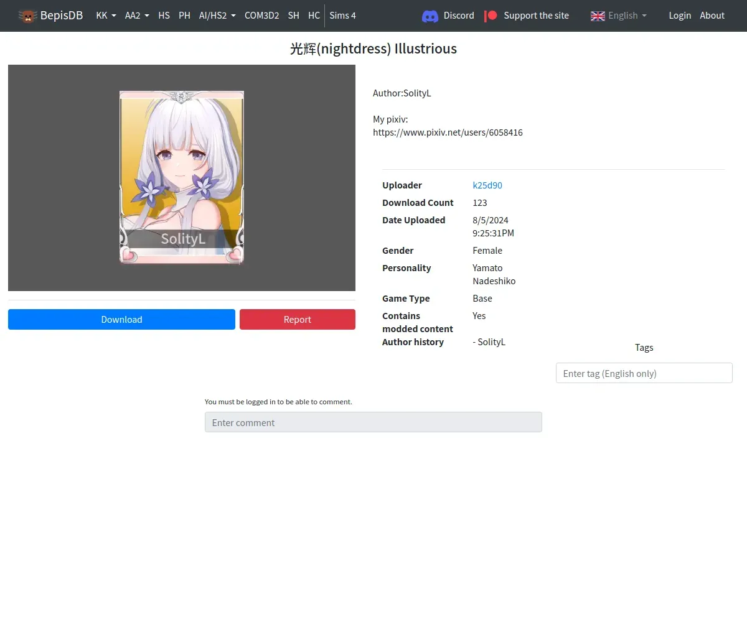747x622 pixels.
Task: Open the BepisDB home text link
Action: click(x=62, y=16)
